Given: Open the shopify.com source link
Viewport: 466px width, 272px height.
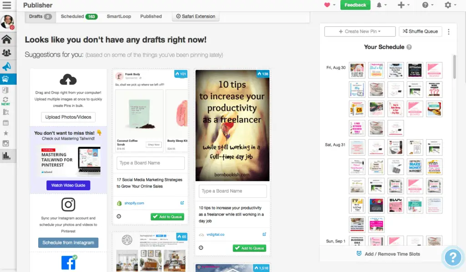Looking at the screenshot, I should coord(134,203).
